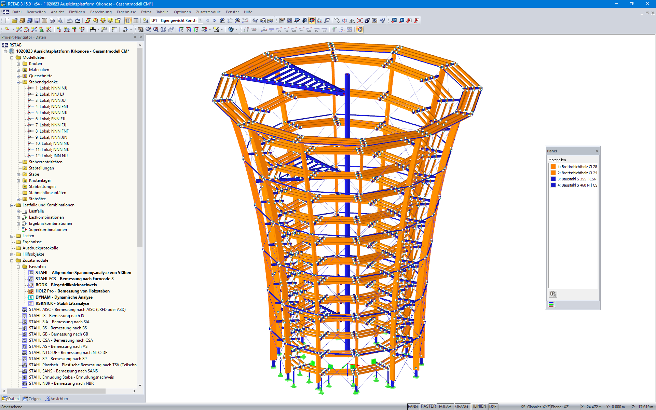Set view in Z direction
This screenshot has height=410, width=656.
tap(196, 29)
